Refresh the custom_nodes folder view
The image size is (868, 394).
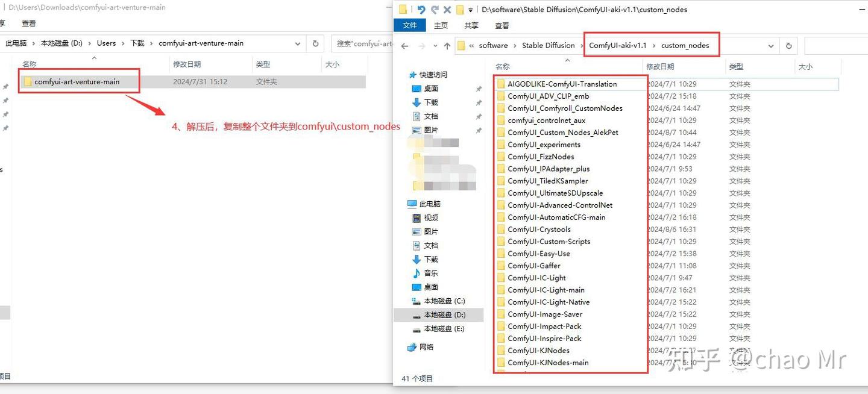pyautogui.click(x=788, y=46)
